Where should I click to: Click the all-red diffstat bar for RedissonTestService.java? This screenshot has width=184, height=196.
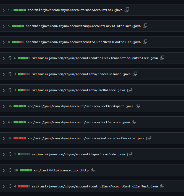pyautogui.click(x=20, y=138)
